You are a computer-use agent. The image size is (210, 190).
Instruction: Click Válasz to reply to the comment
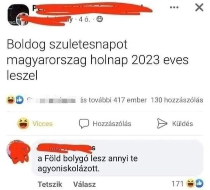[x=85, y=184]
